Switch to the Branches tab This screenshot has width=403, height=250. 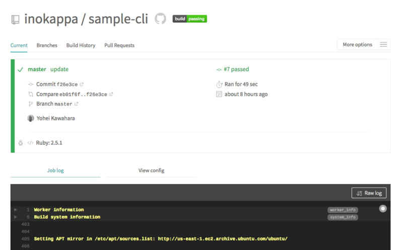(x=47, y=45)
